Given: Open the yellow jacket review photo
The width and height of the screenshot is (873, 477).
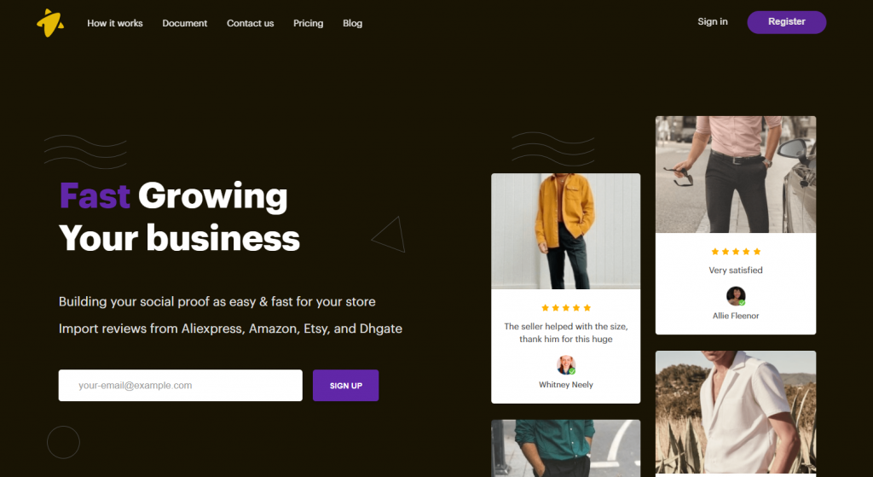Looking at the screenshot, I should pos(566,231).
